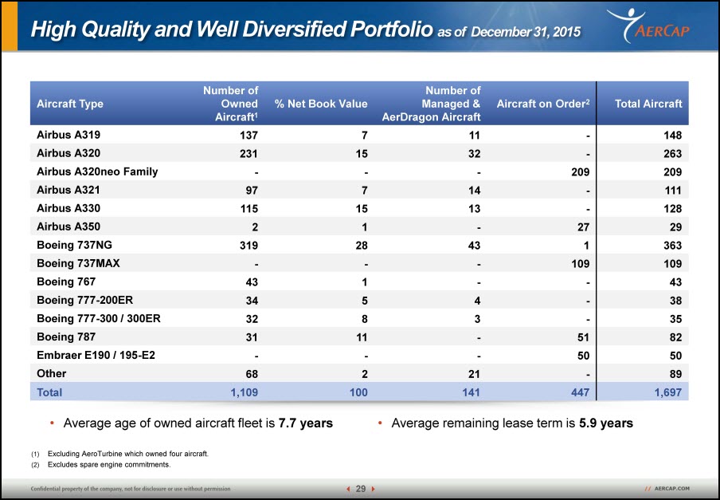Click the Boeing 787 row label
The height and width of the screenshot is (500, 720).
pyautogui.click(x=66, y=337)
